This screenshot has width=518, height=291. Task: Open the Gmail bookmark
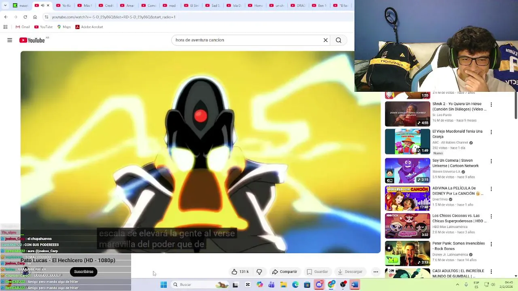point(23,27)
